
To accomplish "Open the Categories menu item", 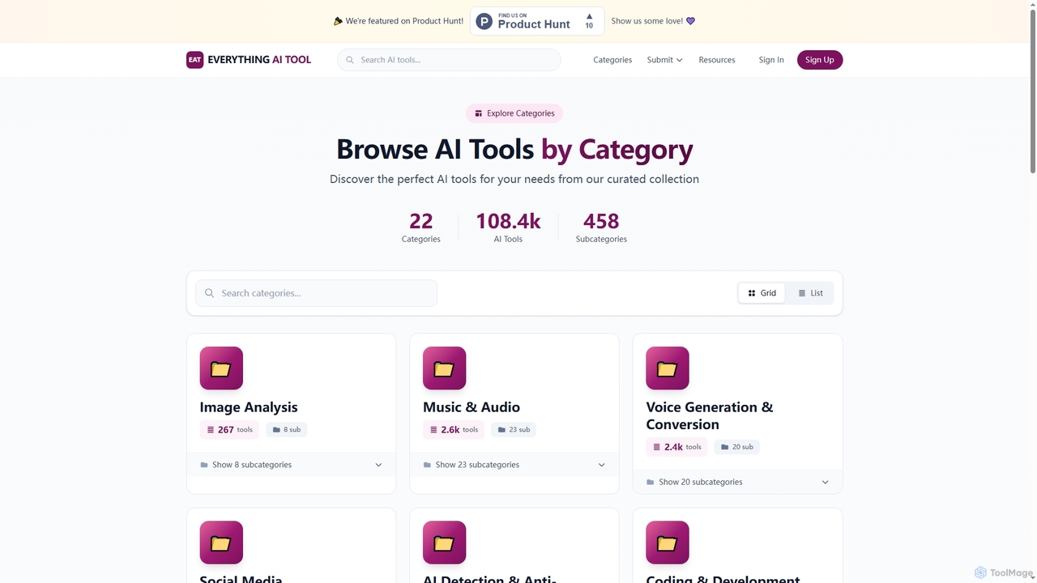I will point(612,60).
